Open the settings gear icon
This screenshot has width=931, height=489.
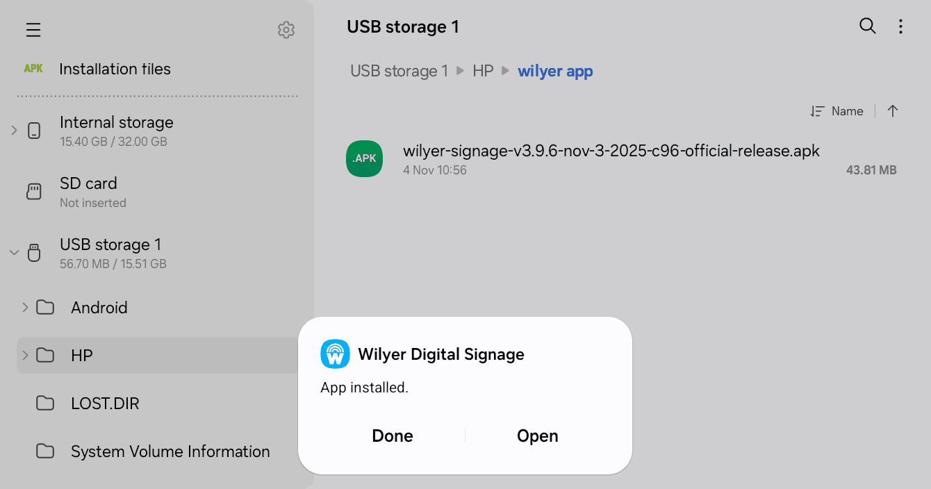(286, 30)
